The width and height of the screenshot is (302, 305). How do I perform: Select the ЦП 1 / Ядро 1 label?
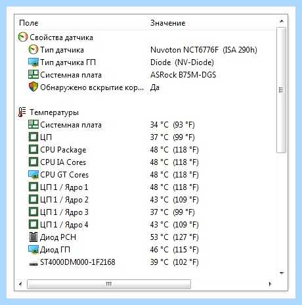pyautogui.click(x=64, y=187)
